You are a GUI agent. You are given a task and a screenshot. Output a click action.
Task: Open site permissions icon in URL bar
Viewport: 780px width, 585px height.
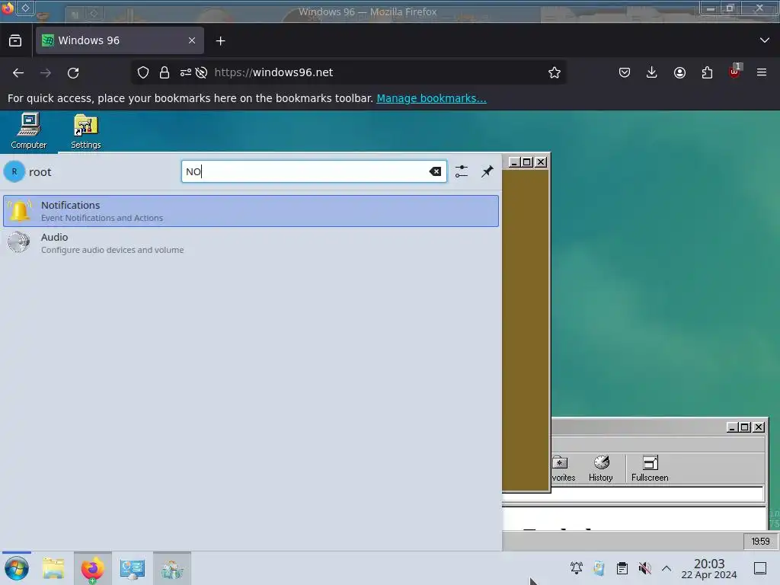point(186,72)
